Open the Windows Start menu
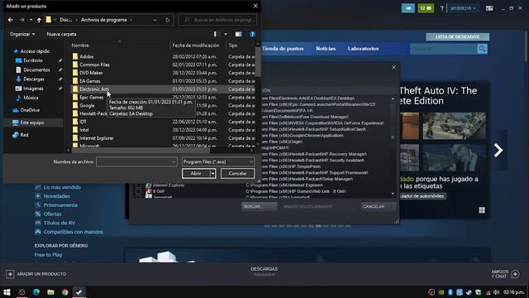This screenshot has width=529, height=298. click(x=7, y=292)
